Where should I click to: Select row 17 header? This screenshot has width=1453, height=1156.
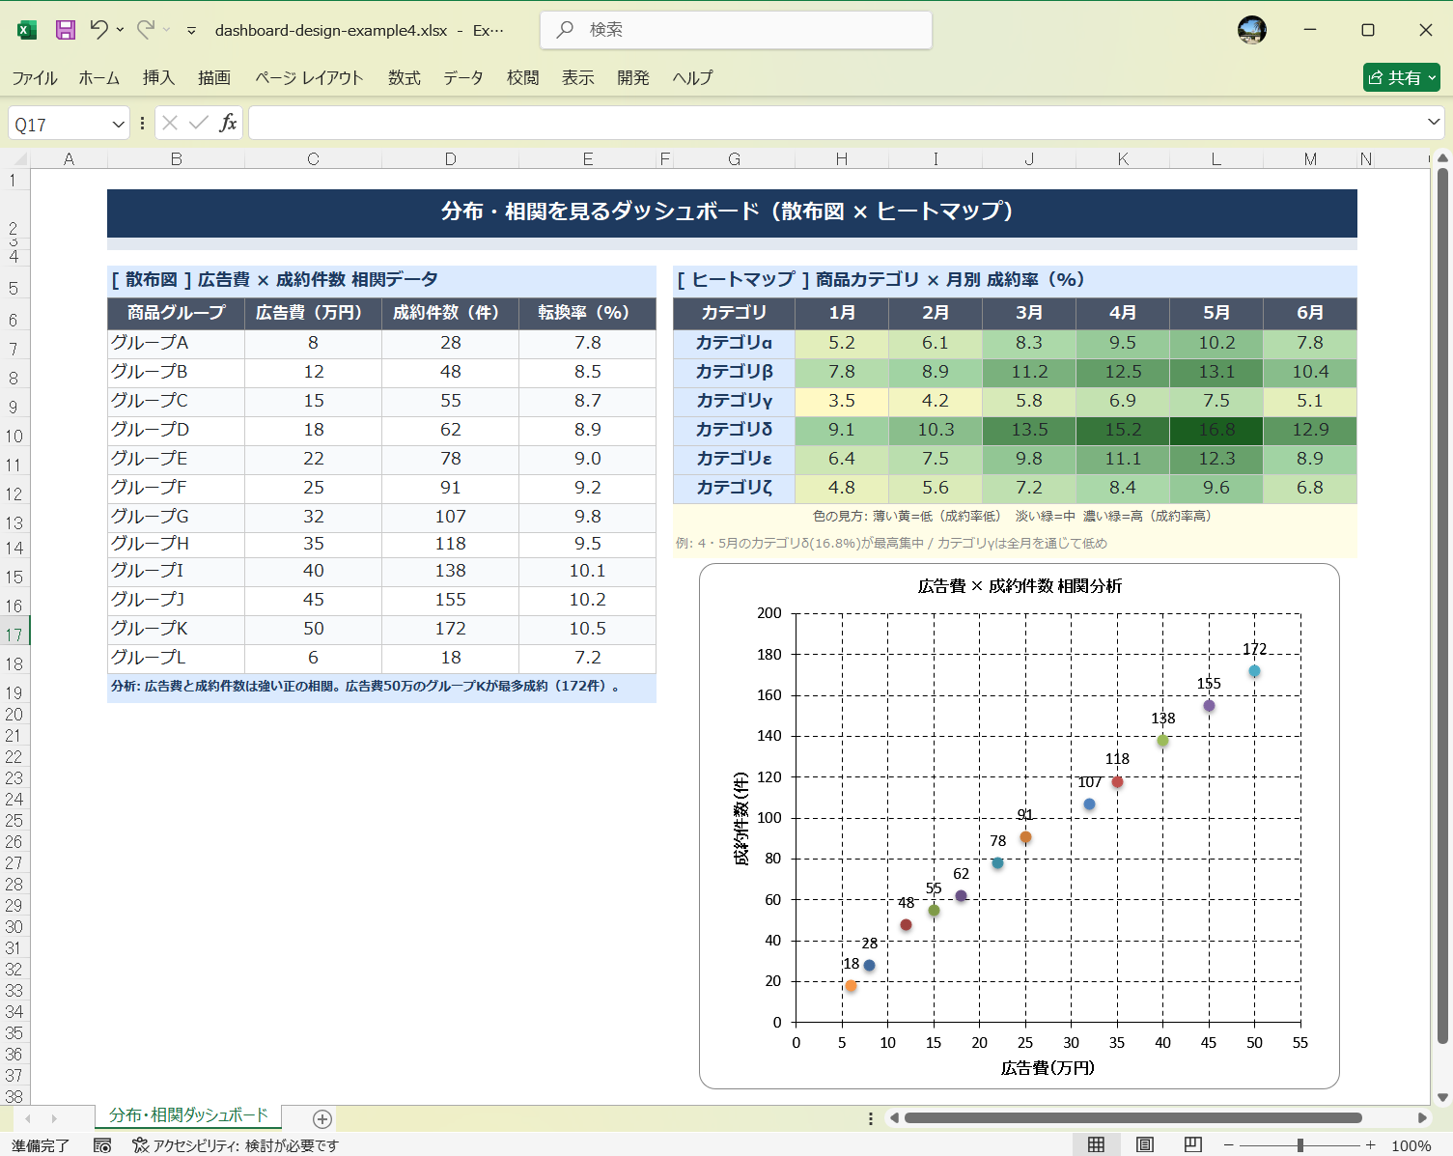tap(14, 634)
